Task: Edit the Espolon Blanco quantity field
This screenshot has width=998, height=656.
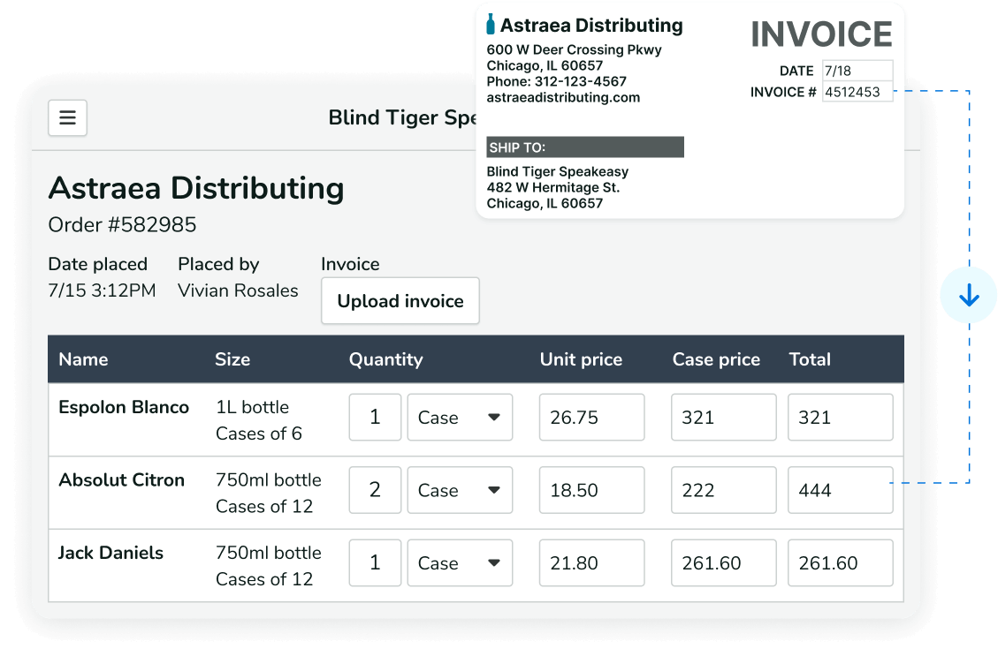Action: pyautogui.click(x=375, y=417)
